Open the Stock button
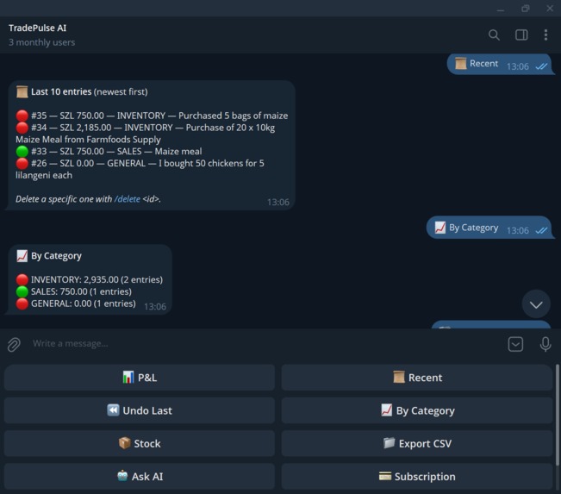This screenshot has height=494, width=561. [140, 443]
